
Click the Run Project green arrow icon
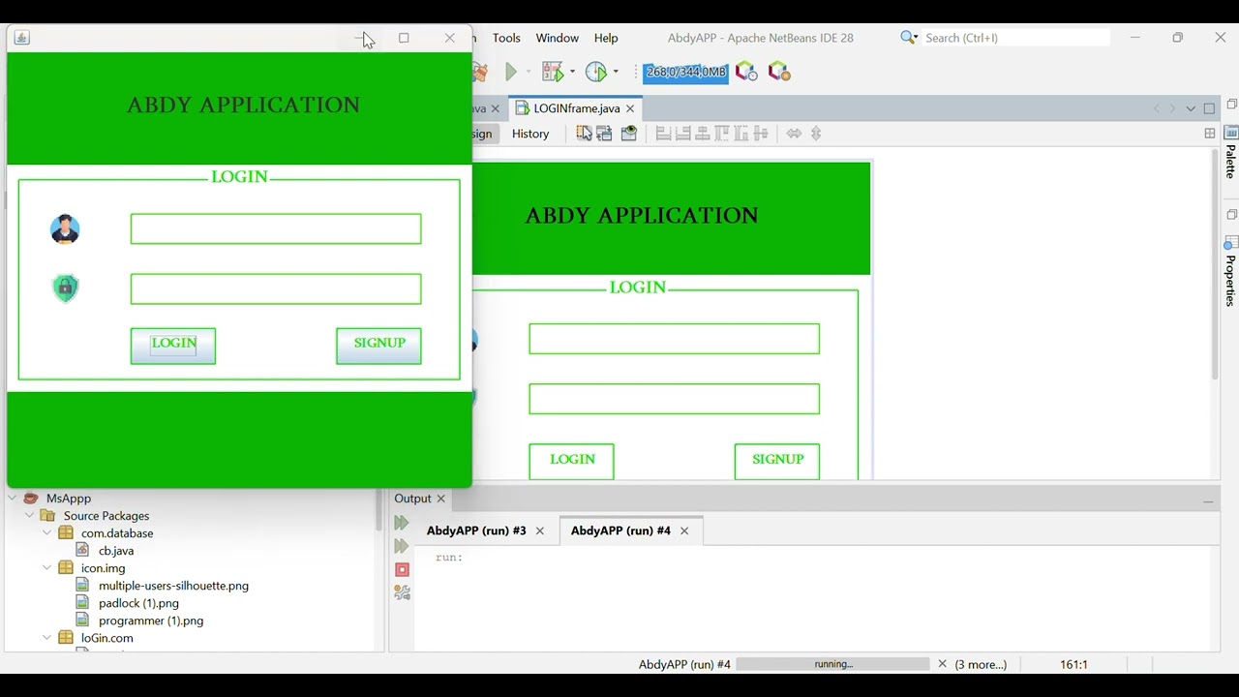[x=511, y=72]
